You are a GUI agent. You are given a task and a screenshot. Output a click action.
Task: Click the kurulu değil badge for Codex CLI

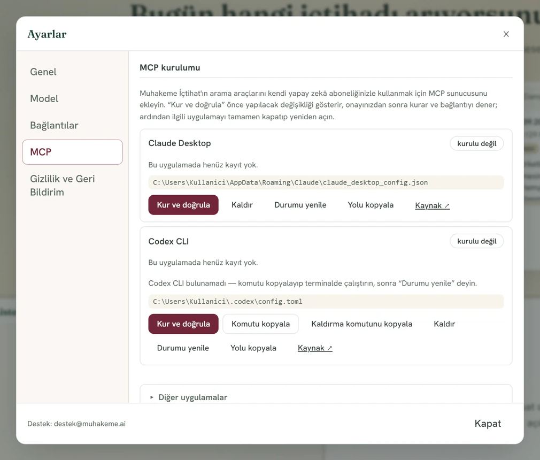(x=476, y=241)
